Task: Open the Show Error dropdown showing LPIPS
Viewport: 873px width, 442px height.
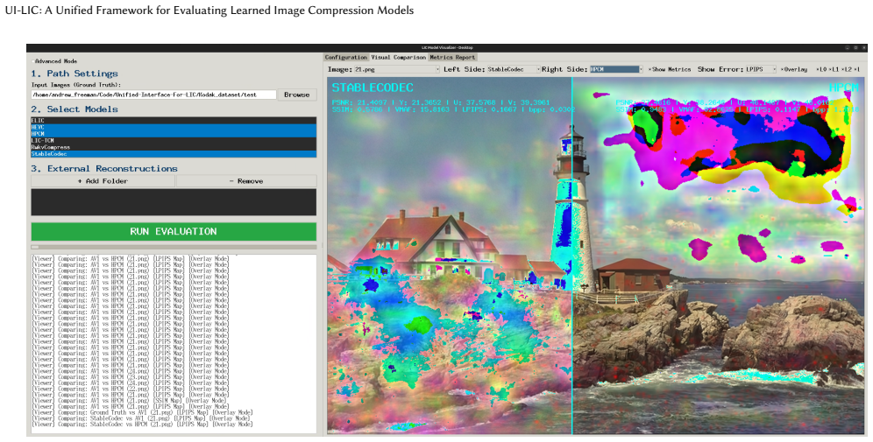Action: click(x=761, y=69)
